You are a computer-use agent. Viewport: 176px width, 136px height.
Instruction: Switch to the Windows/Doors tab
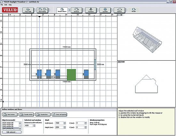(62, 10)
